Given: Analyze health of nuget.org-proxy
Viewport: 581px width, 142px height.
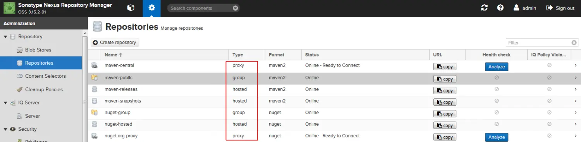Looking at the screenshot, I should [497, 137].
